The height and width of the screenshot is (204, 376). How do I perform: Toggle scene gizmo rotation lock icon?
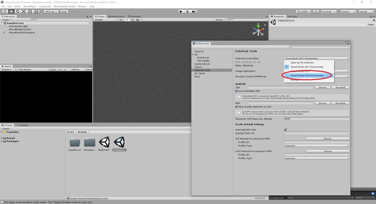[266, 24]
